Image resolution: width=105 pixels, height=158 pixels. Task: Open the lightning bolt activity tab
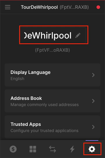[x=72, y=149]
